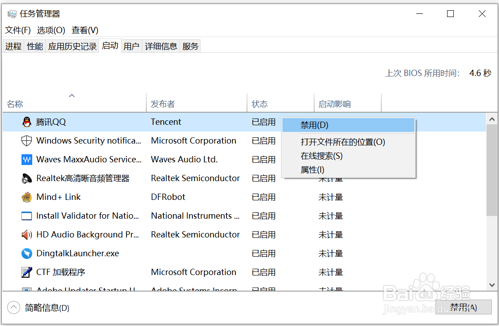
Task: Click the DFRobot publisher cell
Action: pos(168,197)
